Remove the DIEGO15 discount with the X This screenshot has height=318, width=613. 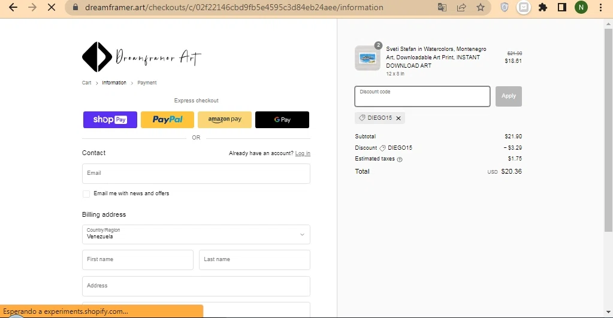tap(398, 118)
